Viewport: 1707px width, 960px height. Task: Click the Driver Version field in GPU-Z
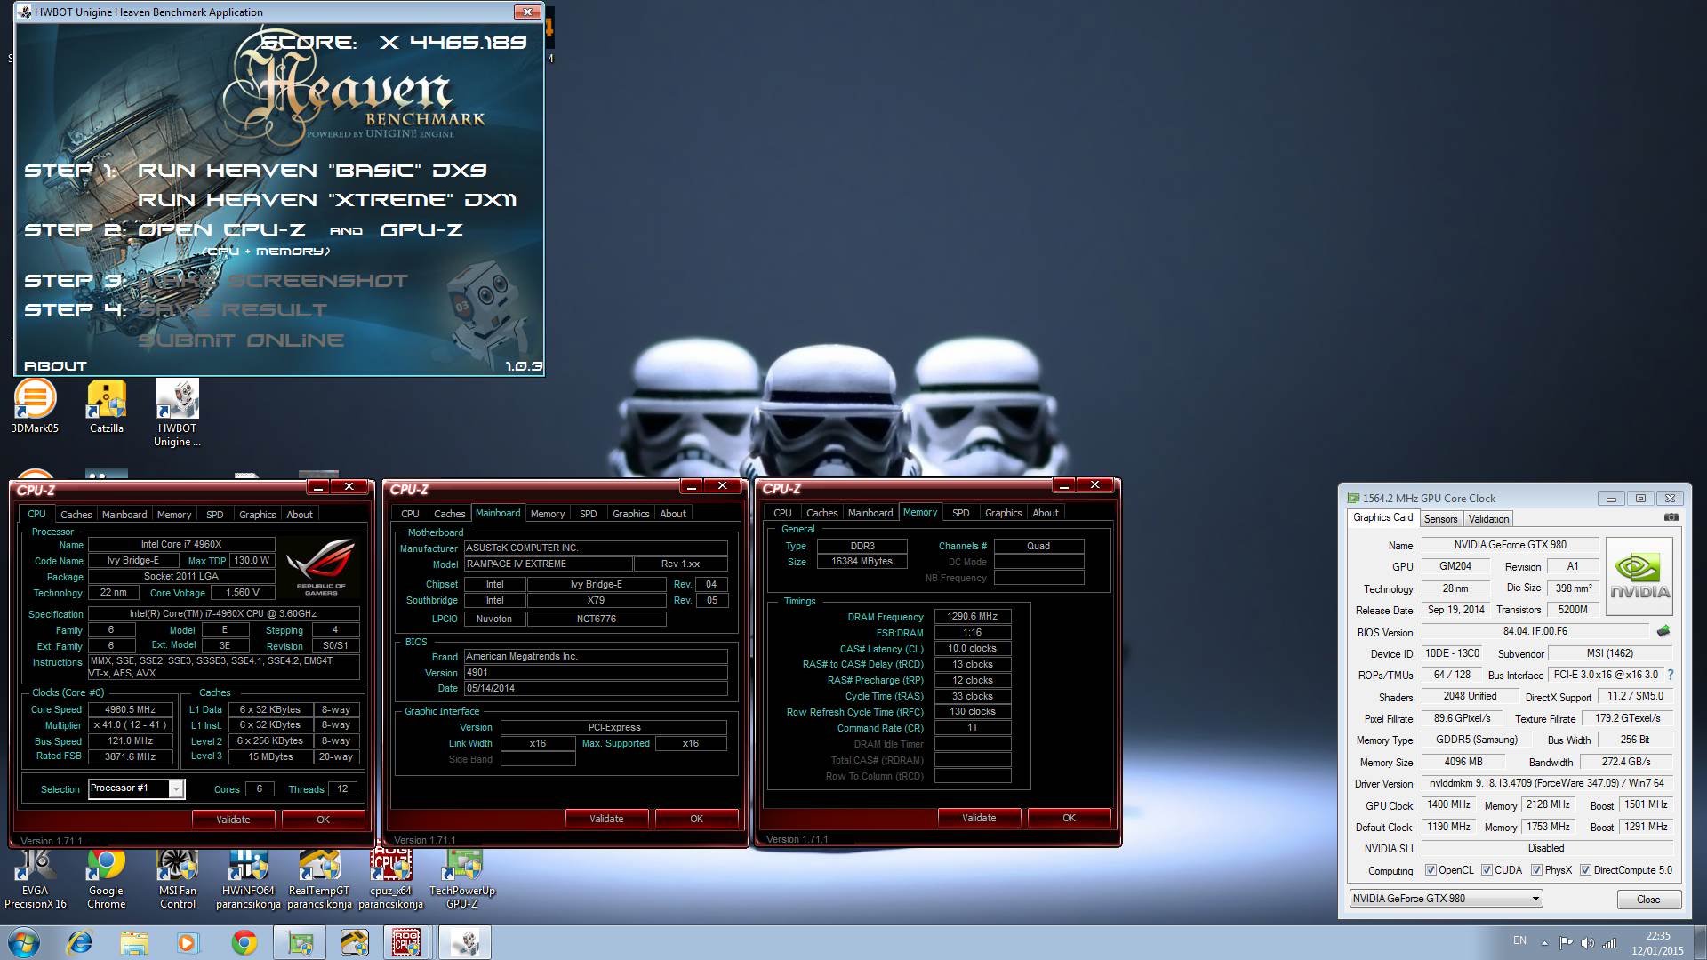click(x=1547, y=783)
